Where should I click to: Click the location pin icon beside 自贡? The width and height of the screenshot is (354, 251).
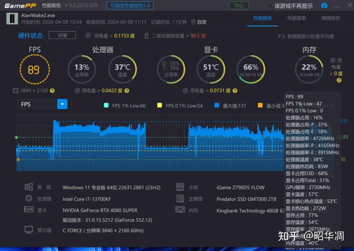(193, 22)
